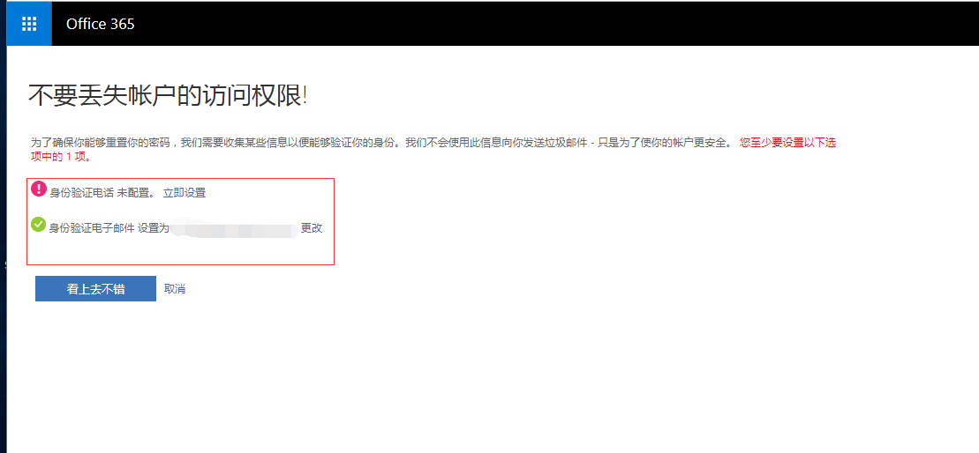Click the Office 365 header title
The image size is (979, 453).
[x=100, y=25]
